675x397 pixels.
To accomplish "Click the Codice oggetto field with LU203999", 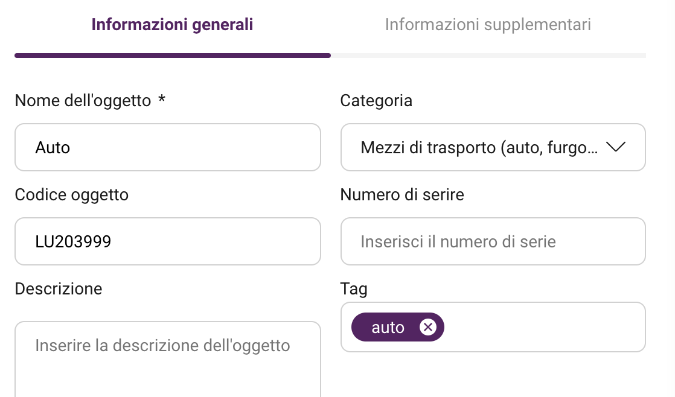I will tap(168, 241).
